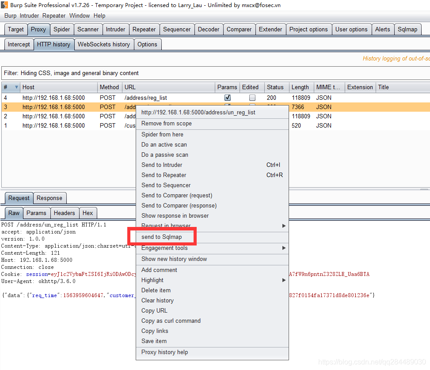Sort by the Method column header
430x370 pixels.
coord(110,87)
